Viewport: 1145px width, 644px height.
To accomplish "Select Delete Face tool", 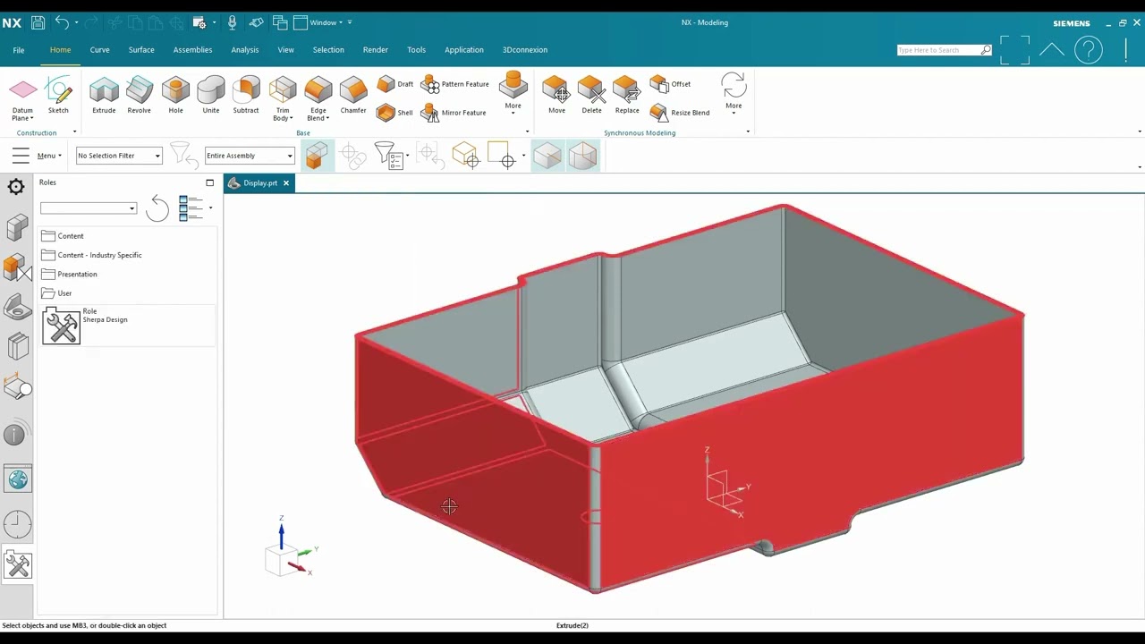I will click(591, 96).
